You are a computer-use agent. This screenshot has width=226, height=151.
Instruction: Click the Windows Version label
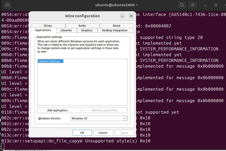pos(50,118)
